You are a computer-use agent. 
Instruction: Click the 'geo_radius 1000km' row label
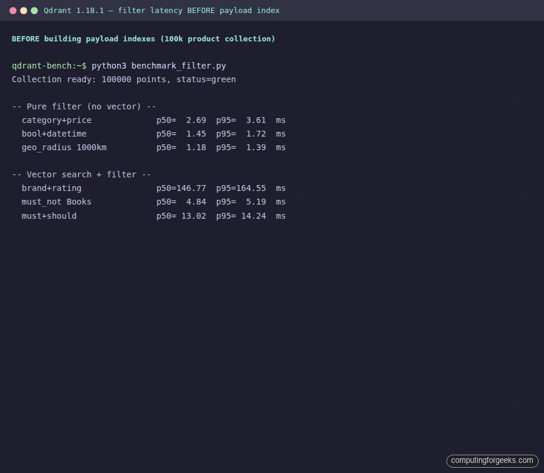(x=64, y=147)
